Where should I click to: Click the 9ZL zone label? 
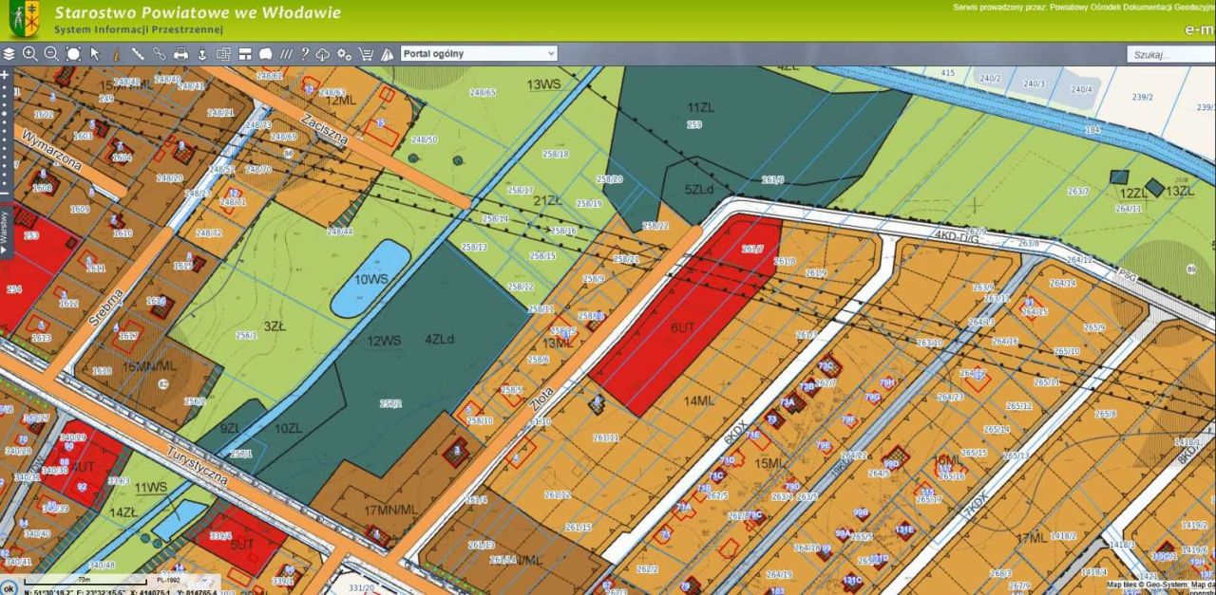coord(230,428)
